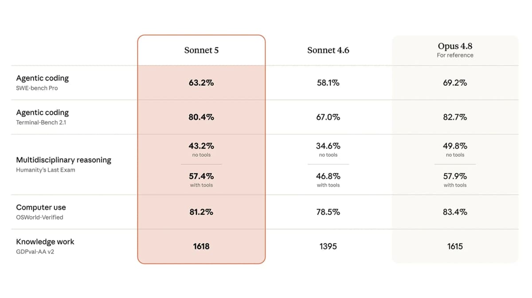Click Sonnet 5's 63.2% SWE-bench score
Screen dimensions: 532x298
(x=201, y=83)
